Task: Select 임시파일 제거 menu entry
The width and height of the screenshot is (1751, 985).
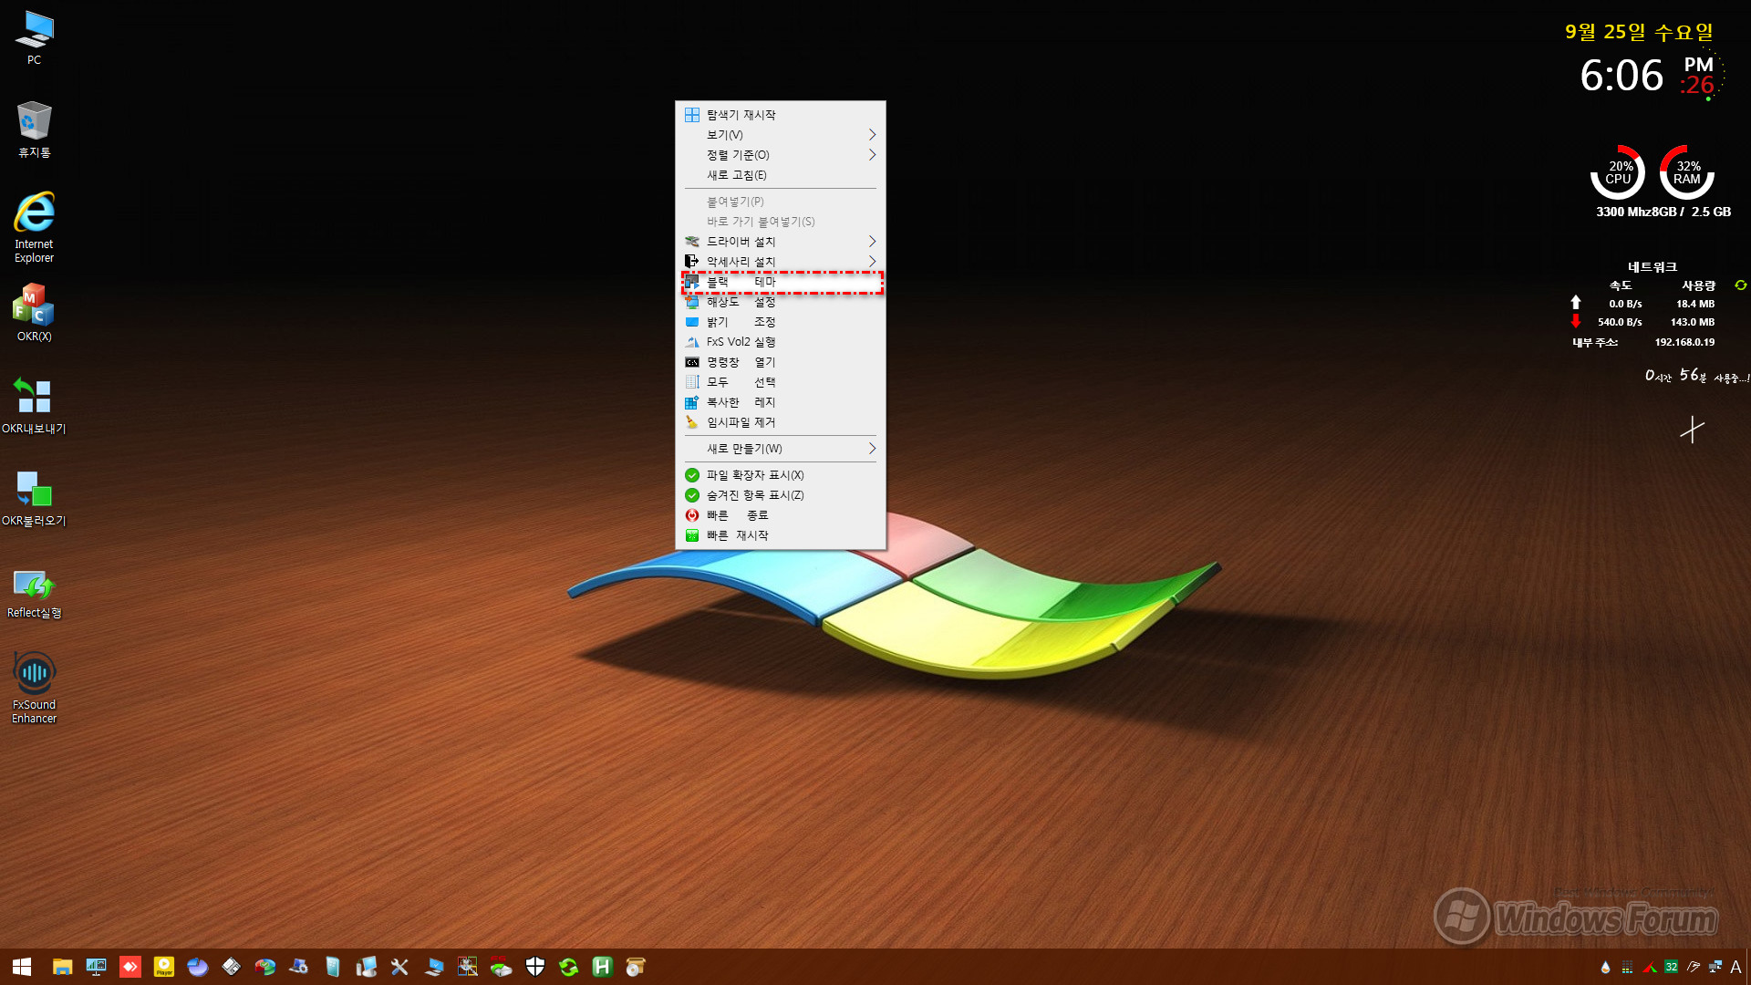Action: click(781, 422)
